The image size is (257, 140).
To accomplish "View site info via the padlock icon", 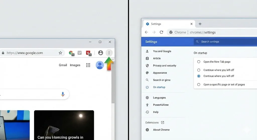I will (3, 53).
